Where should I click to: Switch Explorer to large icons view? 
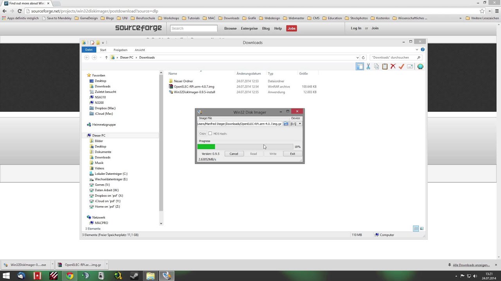pos(422,229)
